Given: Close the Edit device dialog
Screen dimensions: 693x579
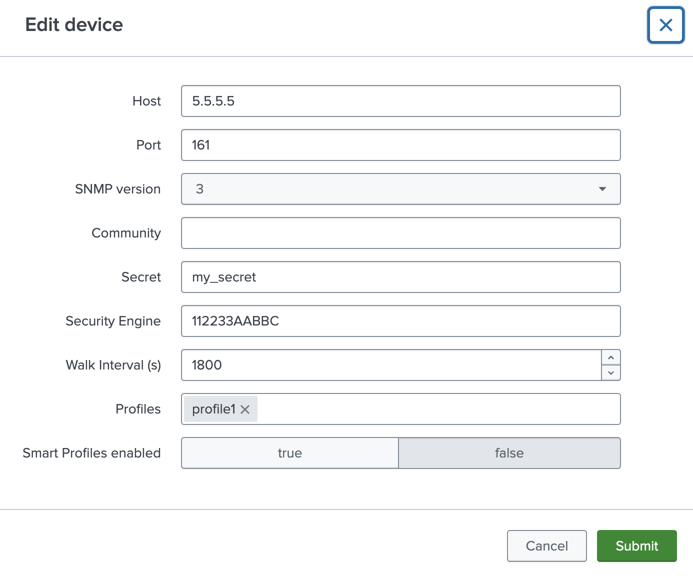Looking at the screenshot, I should [x=665, y=25].
